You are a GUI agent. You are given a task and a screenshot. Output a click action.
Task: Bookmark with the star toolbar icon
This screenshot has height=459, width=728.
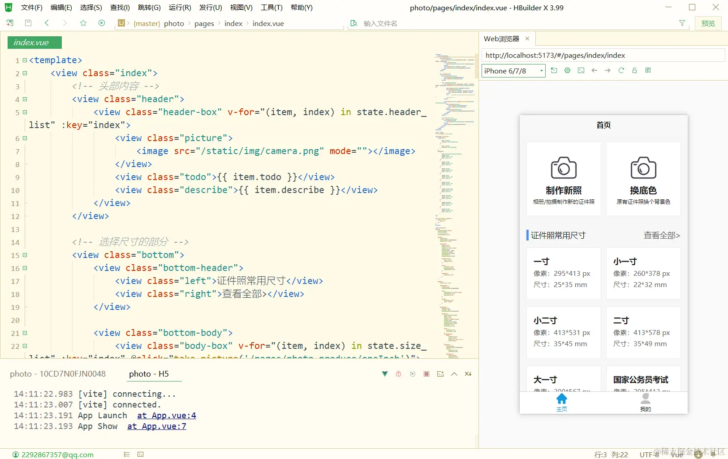(83, 23)
